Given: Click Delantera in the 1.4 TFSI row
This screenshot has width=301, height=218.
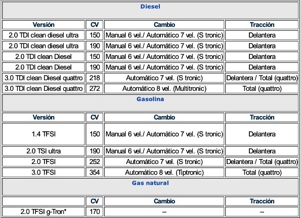Looking at the screenshot, I should click(x=262, y=134).
